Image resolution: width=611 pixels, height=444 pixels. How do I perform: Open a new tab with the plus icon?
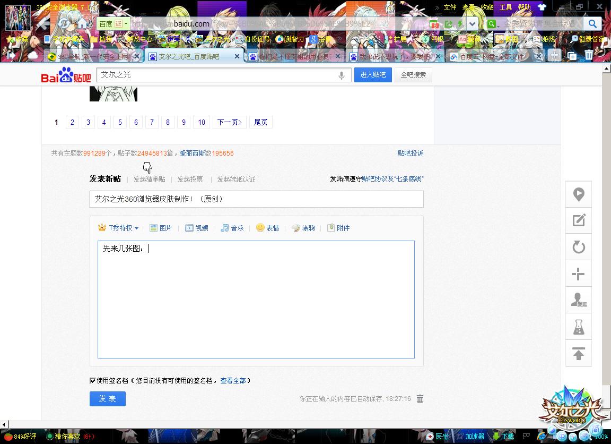point(554,55)
